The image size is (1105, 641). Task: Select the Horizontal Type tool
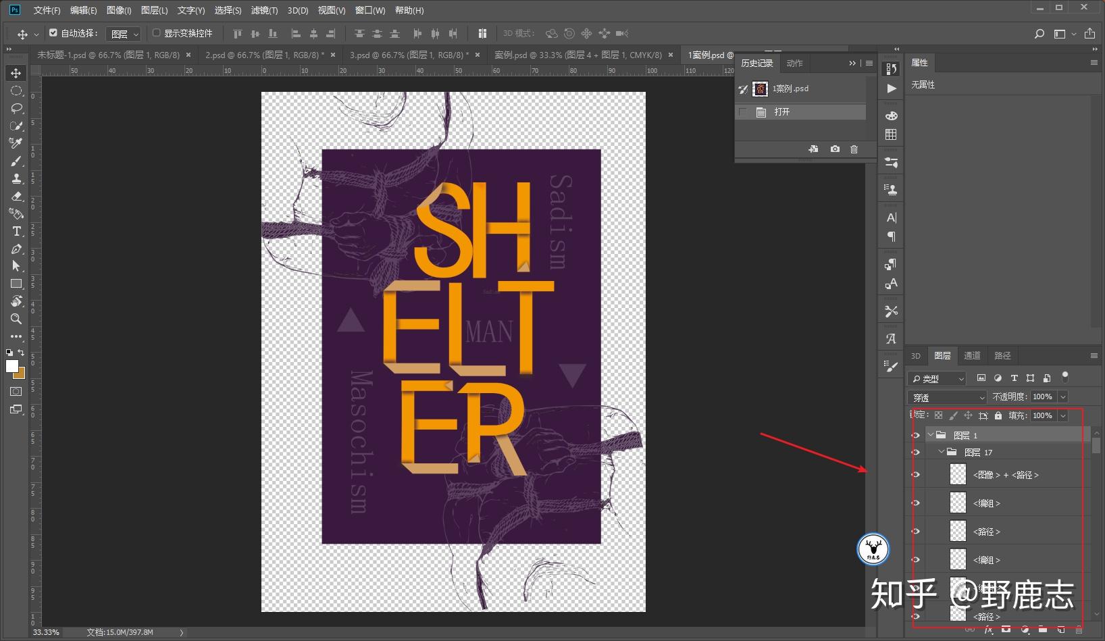(16, 231)
